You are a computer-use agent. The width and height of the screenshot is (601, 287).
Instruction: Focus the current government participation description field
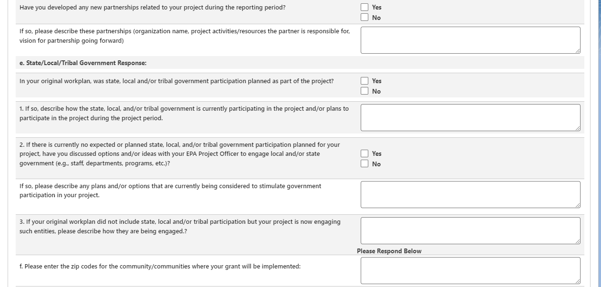(x=470, y=117)
